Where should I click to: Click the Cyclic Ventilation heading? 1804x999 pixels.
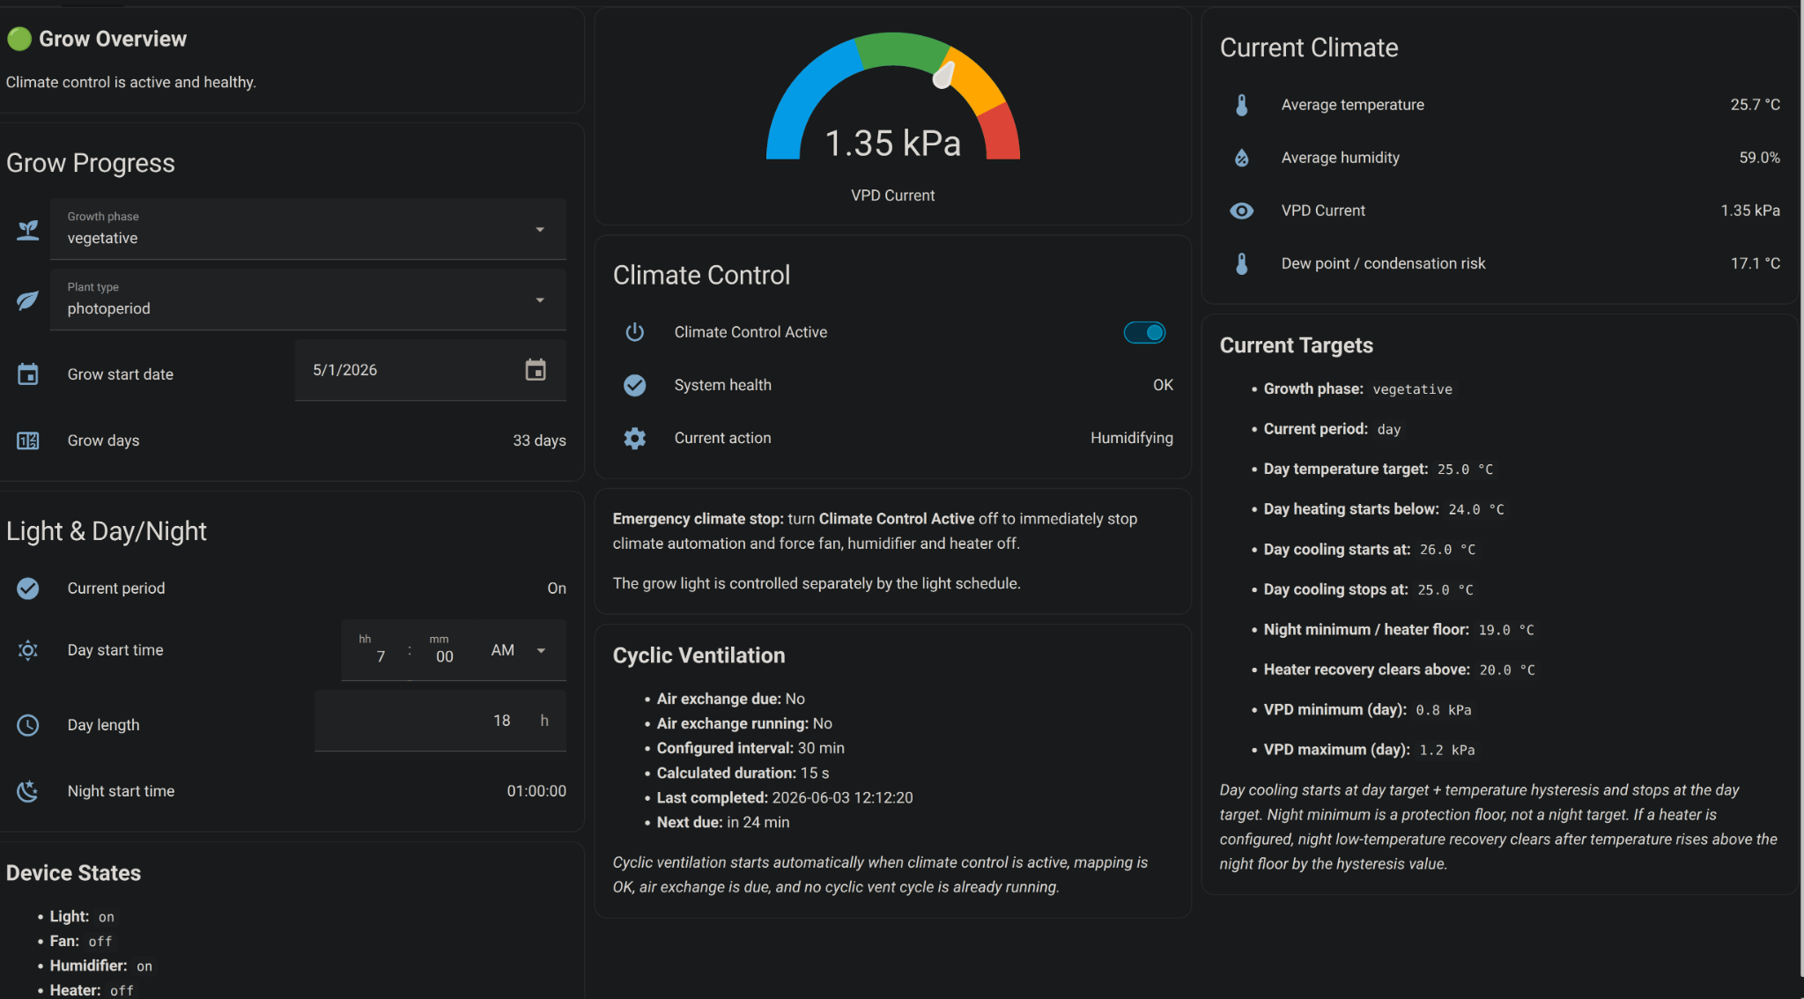coord(699,655)
